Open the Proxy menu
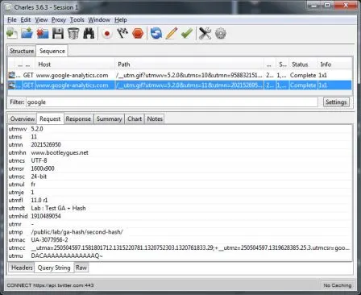This screenshot has height=295, width=361. coord(59,20)
